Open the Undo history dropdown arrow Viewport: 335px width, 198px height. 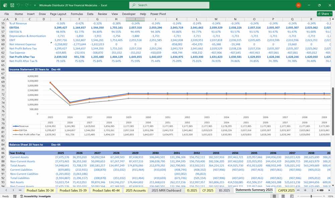22,5
